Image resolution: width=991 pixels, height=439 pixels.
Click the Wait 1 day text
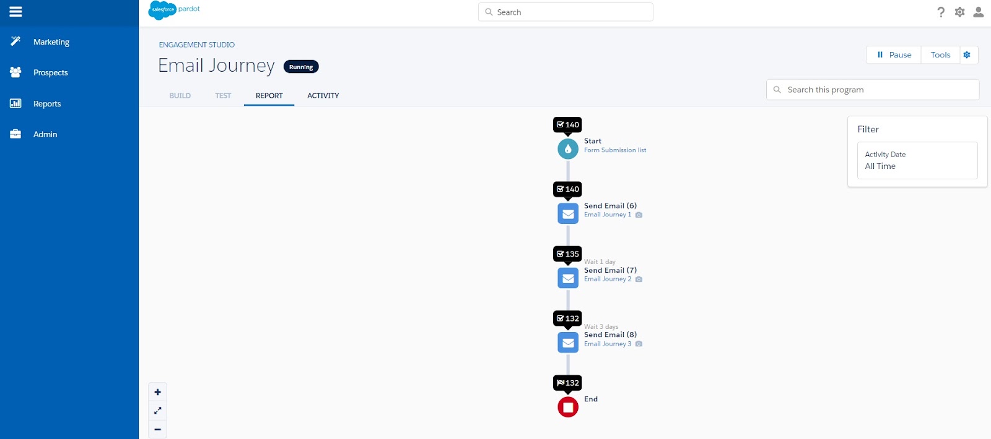[x=600, y=262]
